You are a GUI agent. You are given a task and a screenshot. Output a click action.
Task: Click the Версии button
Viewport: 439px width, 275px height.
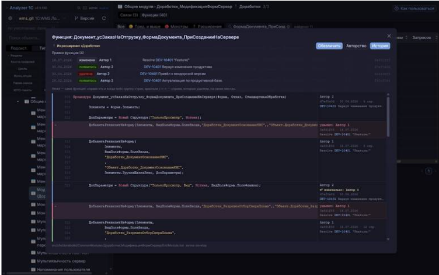[84, 18]
